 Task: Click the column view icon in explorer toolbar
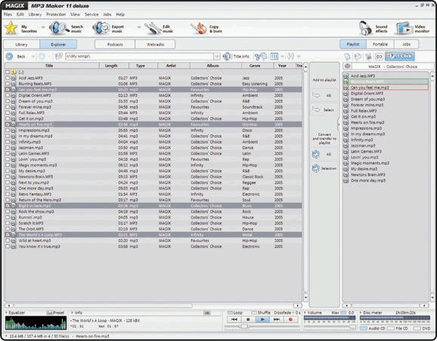click(x=274, y=56)
